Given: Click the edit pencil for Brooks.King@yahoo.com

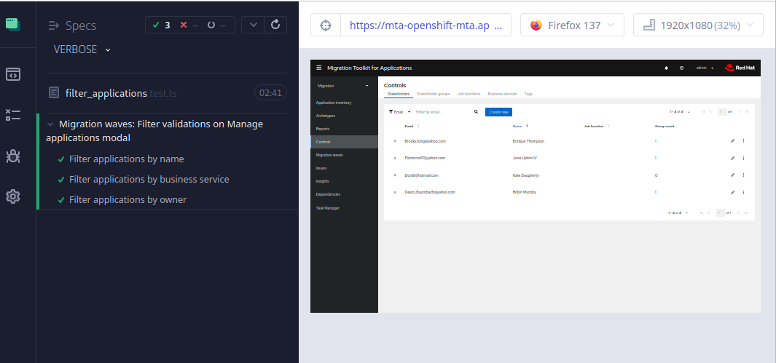Looking at the screenshot, I should [x=732, y=140].
